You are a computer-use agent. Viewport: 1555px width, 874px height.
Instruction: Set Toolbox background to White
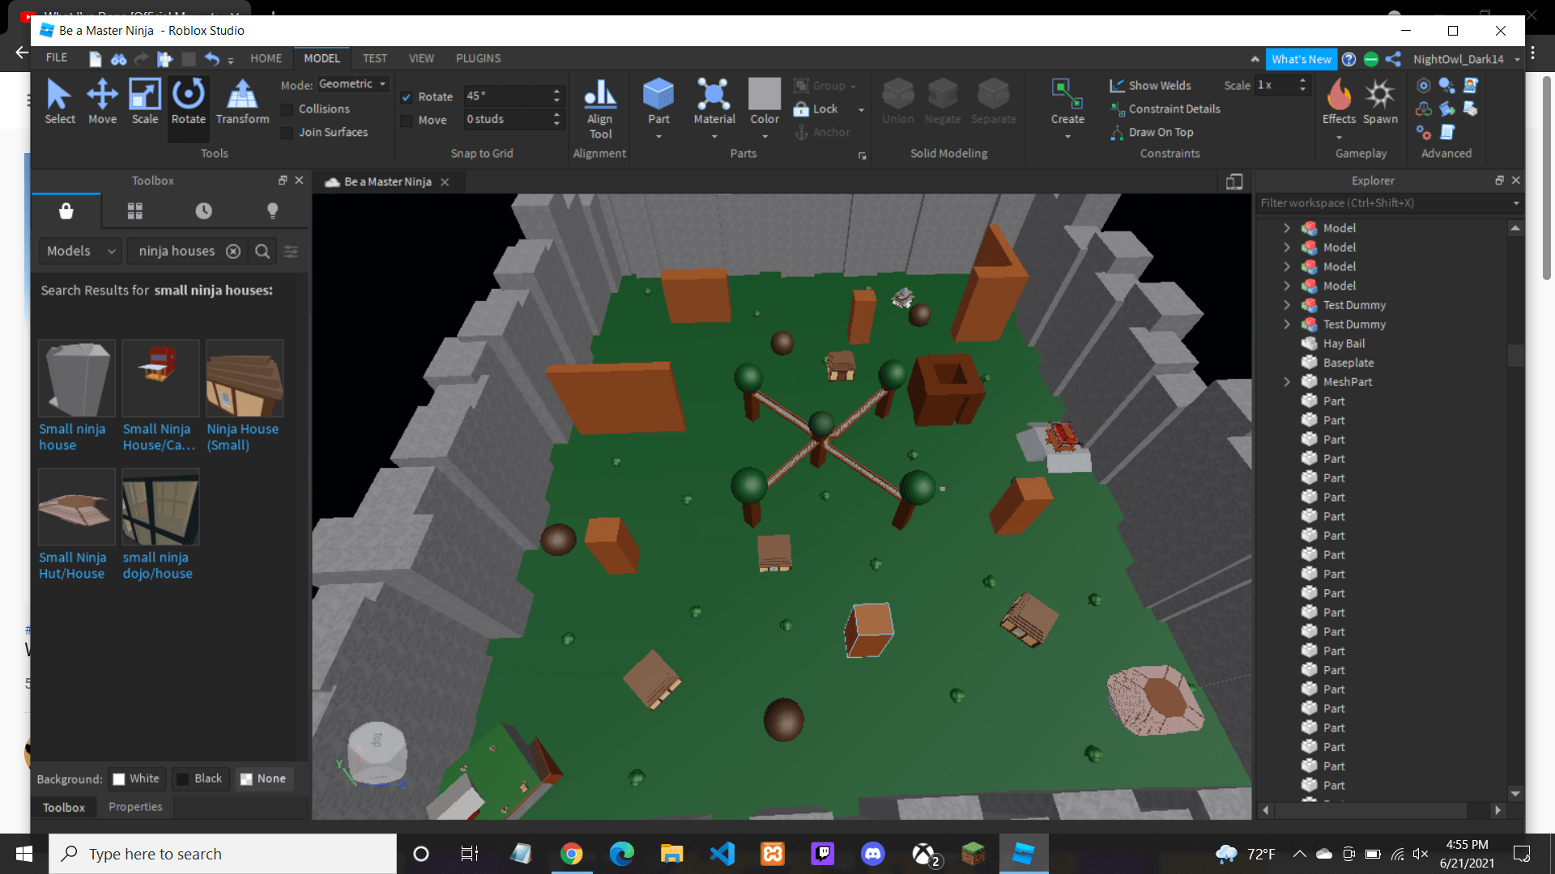(136, 779)
